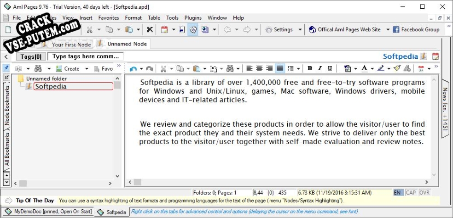Click the binoculars Find icon in editor toolbar
Viewport: 453px width, 218px height.
click(230, 68)
